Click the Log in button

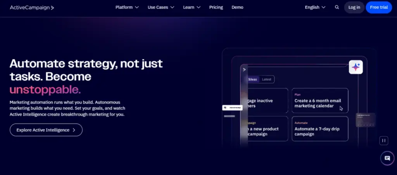tap(354, 7)
